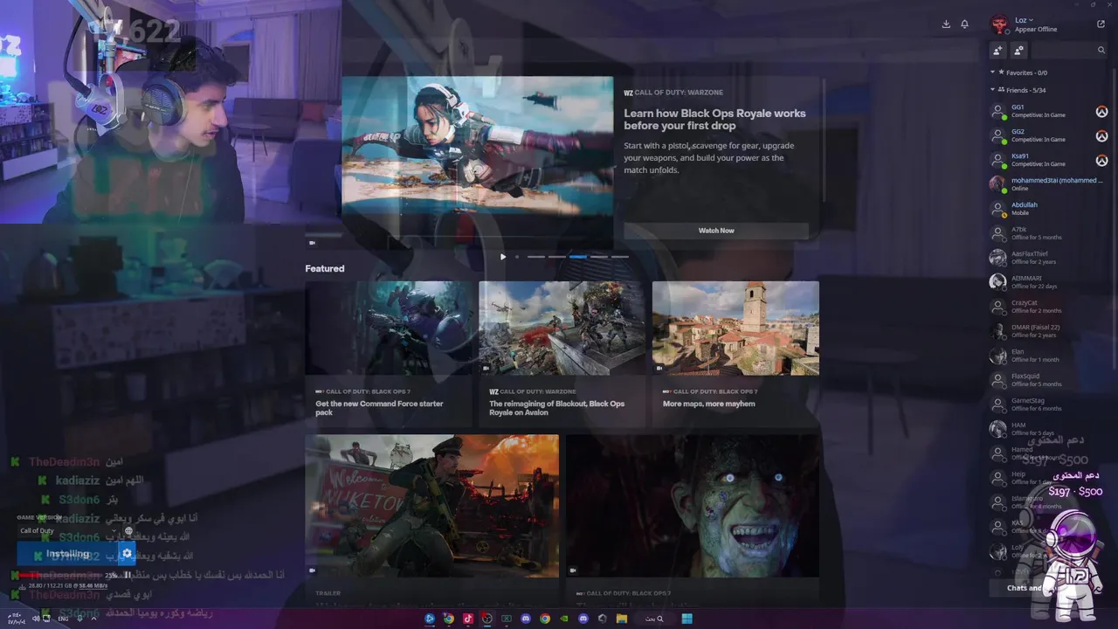Open NVIDIA app in the taskbar
This screenshot has width=1118, height=629.
pyautogui.click(x=563, y=619)
